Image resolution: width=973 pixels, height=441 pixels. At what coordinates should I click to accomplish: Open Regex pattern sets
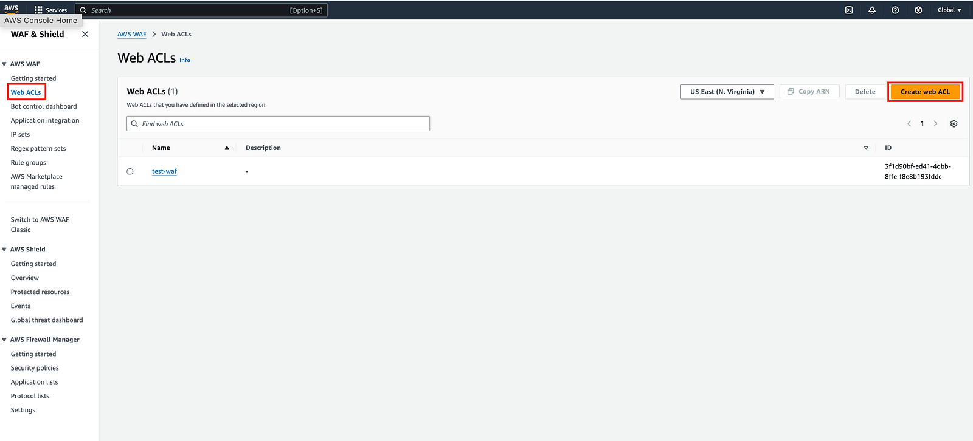click(x=38, y=149)
